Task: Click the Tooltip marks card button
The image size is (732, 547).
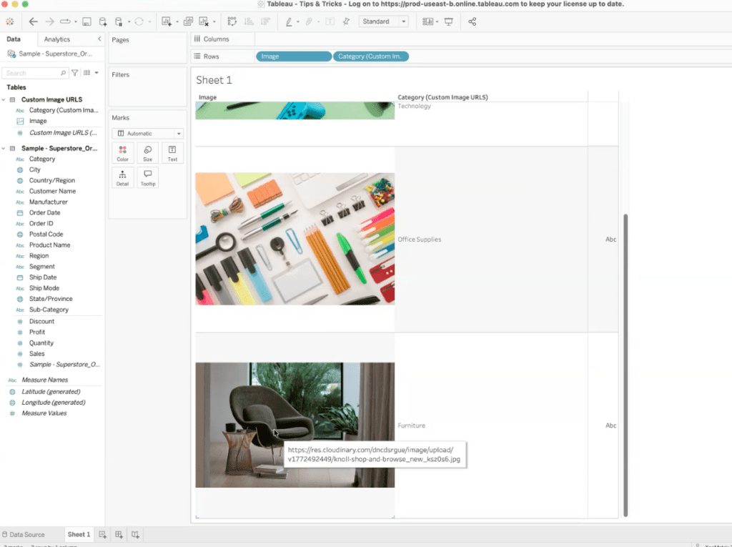Action: click(147, 177)
